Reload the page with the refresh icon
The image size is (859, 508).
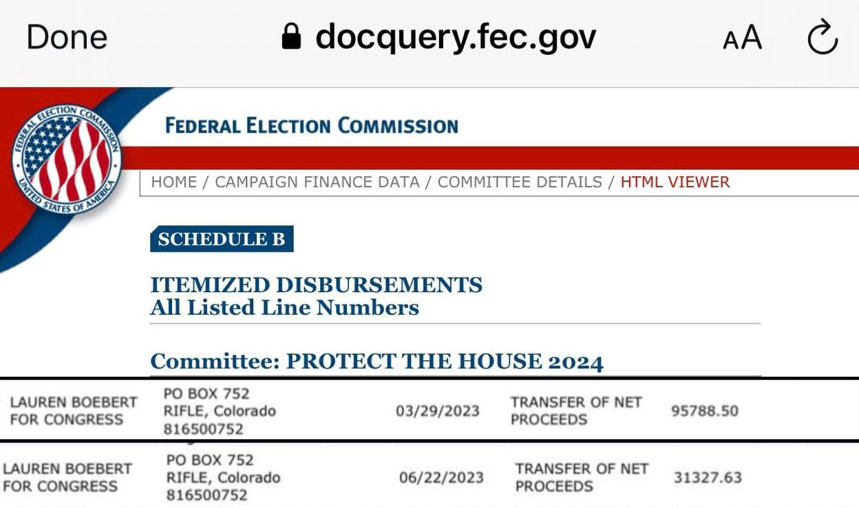[x=822, y=38]
